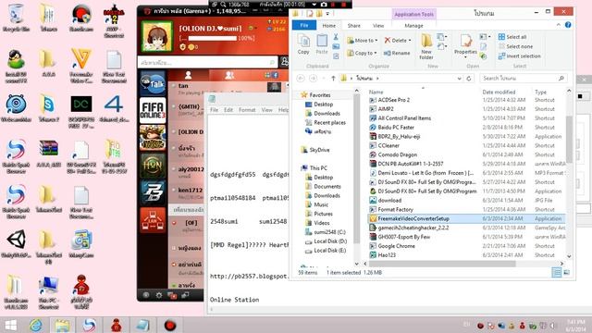Image resolution: width=592 pixels, height=333 pixels.
Task: Create a New folder from ribbon
Action: tap(426, 46)
